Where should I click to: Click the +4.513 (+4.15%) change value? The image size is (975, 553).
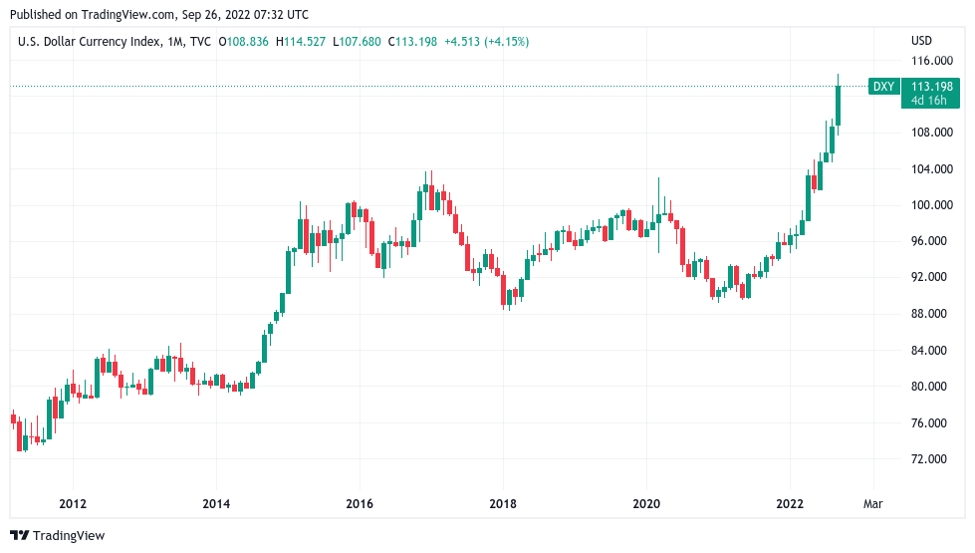pyautogui.click(x=486, y=42)
